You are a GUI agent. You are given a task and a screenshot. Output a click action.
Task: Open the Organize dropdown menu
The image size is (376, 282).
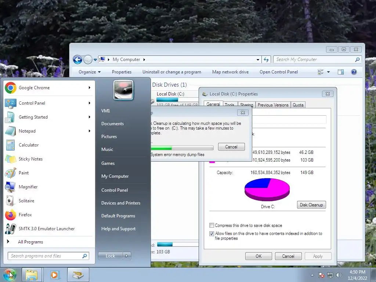(x=90, y=72)
